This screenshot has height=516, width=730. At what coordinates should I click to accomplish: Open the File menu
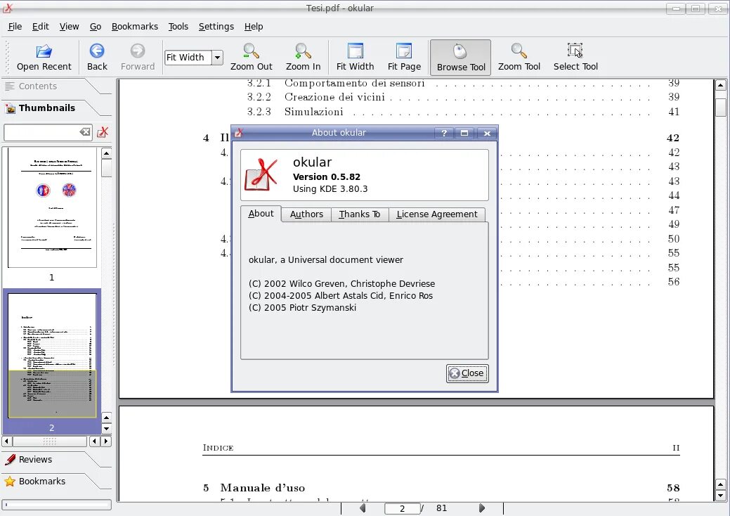pos(15,27)
